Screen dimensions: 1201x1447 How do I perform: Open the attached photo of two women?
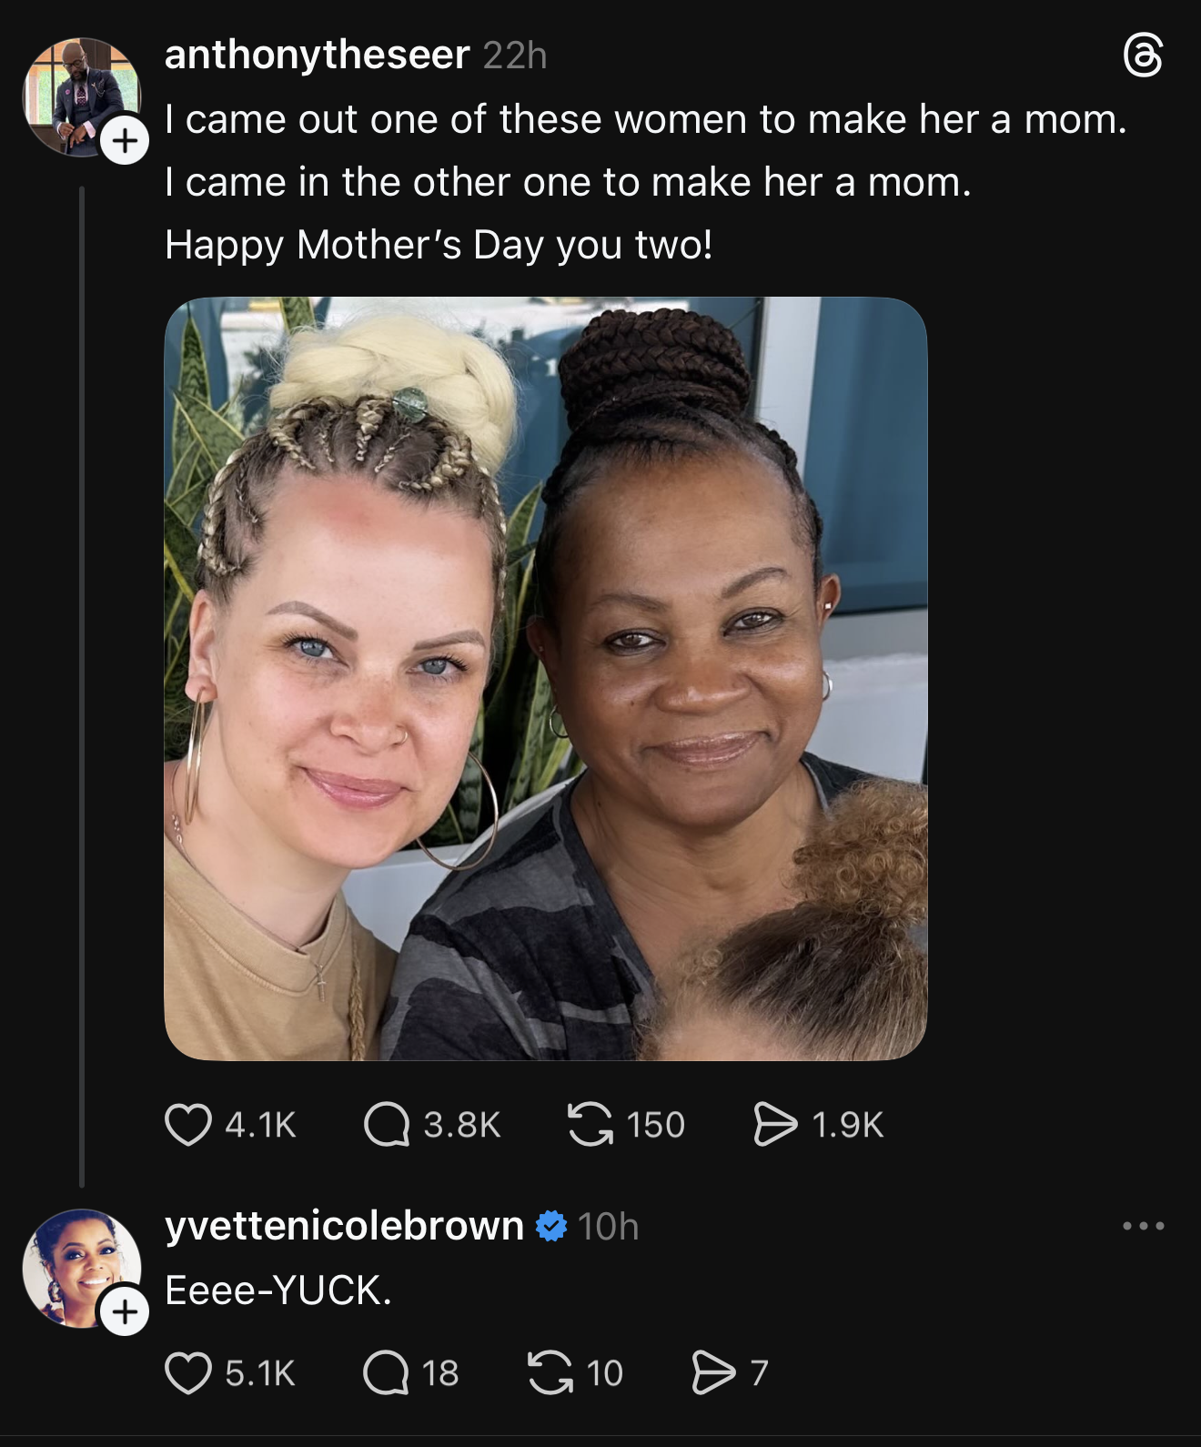[545, 678]
